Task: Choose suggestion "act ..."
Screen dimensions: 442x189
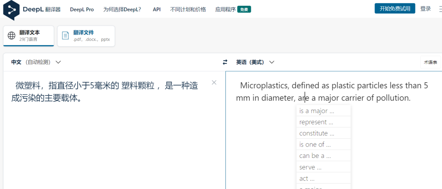Action: coord(323,178)
